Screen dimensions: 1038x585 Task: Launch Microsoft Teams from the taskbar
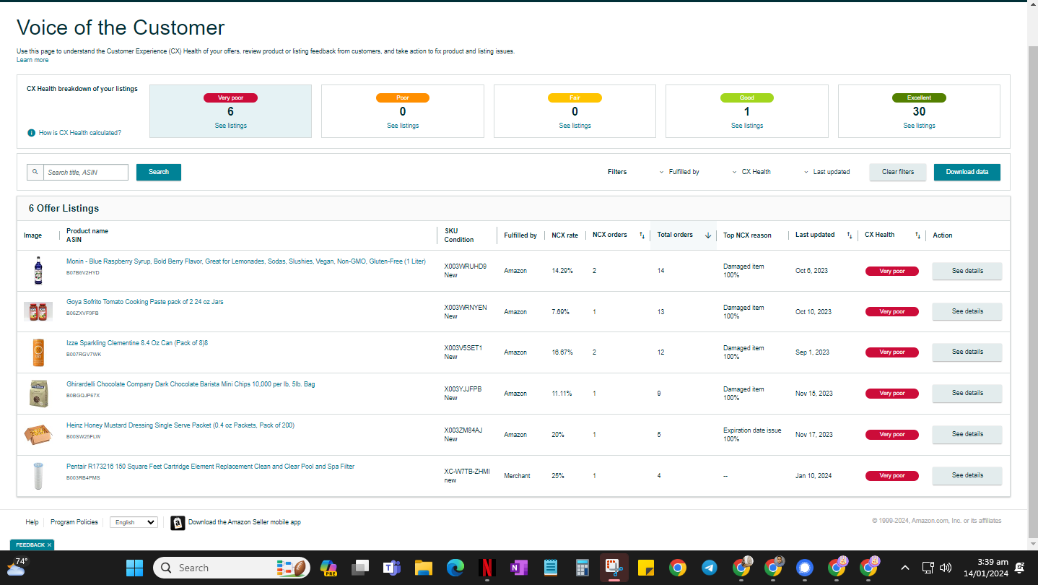tap(392, 568)
